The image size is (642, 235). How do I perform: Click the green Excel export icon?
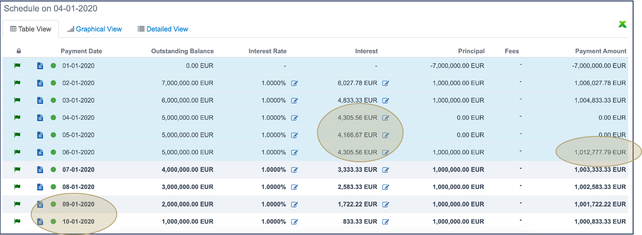tap(622, 25)
